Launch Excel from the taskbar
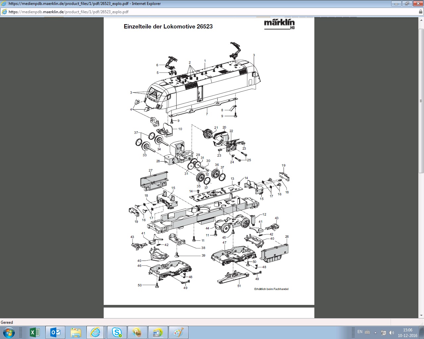Viewport: 424px width, 339px height. [x=34, y=332]
